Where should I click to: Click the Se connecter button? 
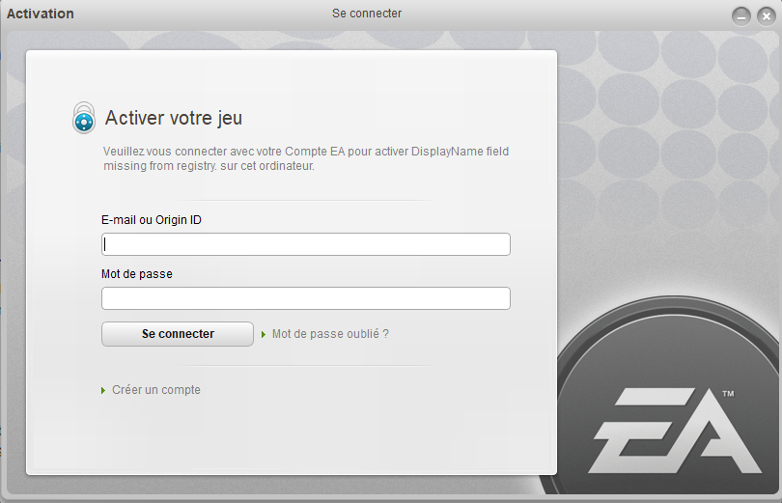click(178, 334)
